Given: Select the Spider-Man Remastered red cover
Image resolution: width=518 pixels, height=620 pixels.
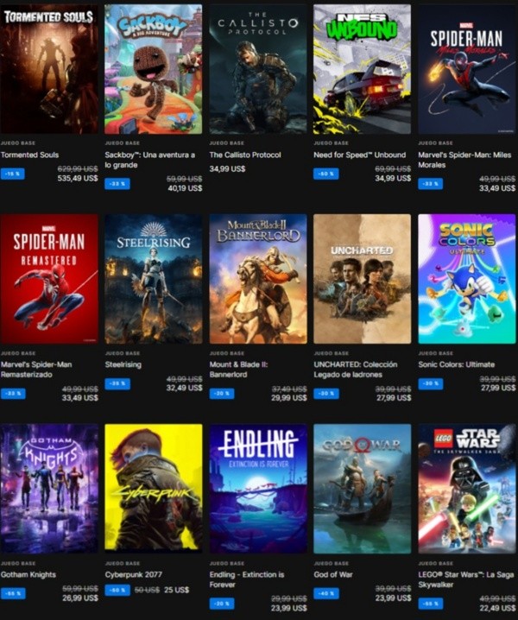Looking at the screenshot, I should [49, 279].
